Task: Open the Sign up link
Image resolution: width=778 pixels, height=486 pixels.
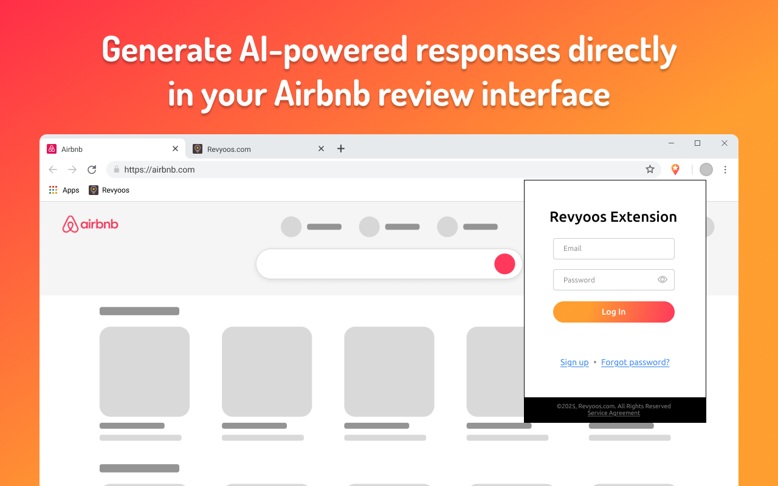Action: (x=574, y=362)
